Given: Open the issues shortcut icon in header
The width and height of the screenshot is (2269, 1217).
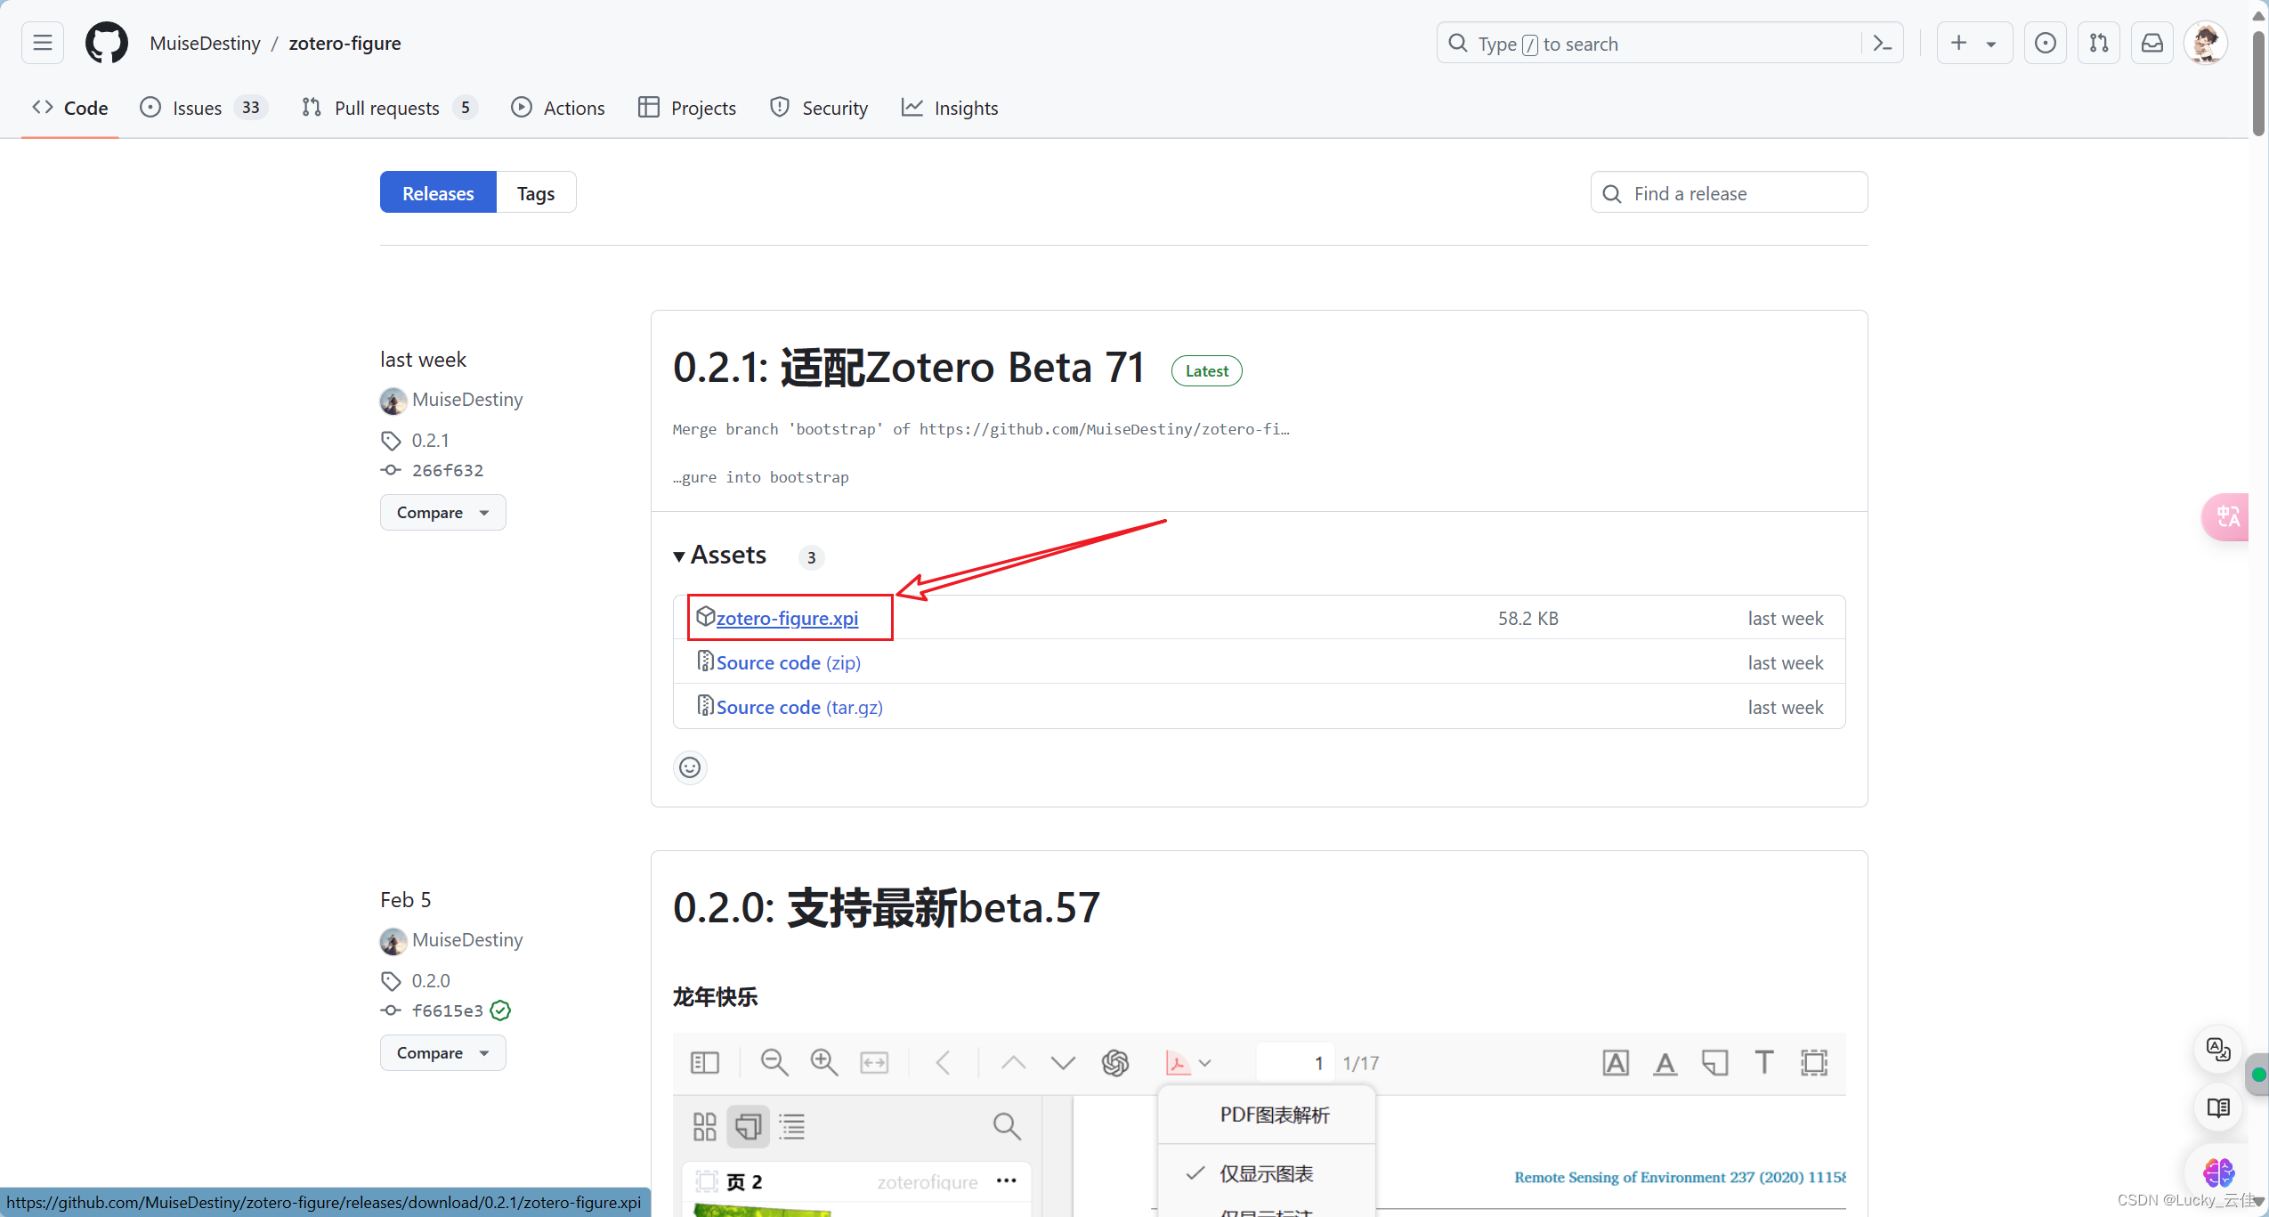Looking at the screenshot, I should 2046,43.
